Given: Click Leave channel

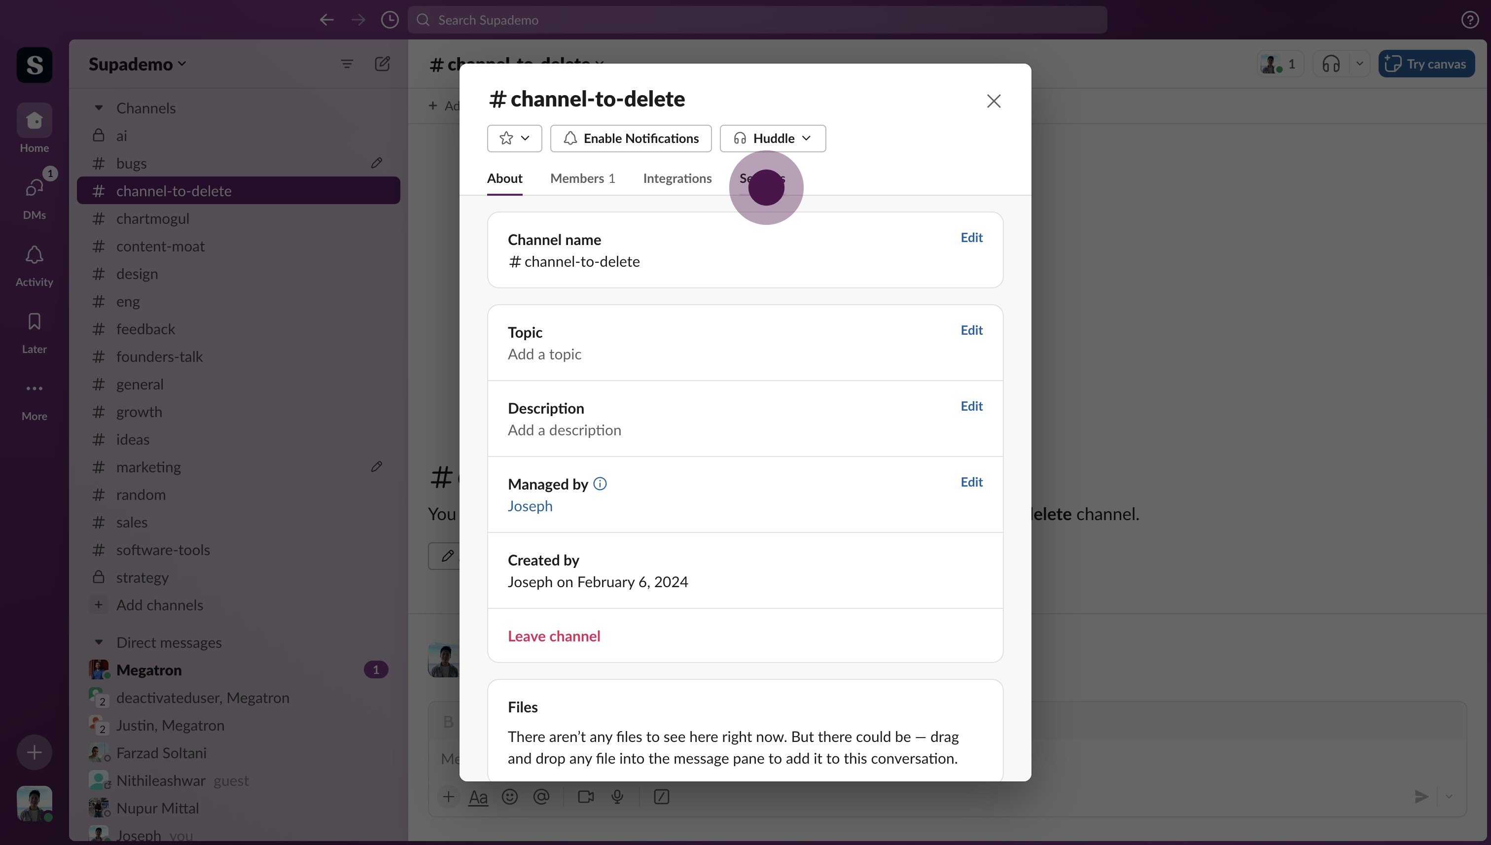Looking at the screenshot, I should pyautogui.click(x=554, y=636).
